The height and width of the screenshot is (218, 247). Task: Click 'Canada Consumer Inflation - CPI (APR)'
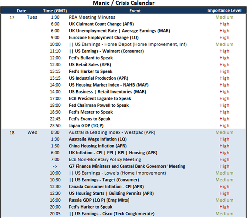pyautogui.click(x=106, y=187)
